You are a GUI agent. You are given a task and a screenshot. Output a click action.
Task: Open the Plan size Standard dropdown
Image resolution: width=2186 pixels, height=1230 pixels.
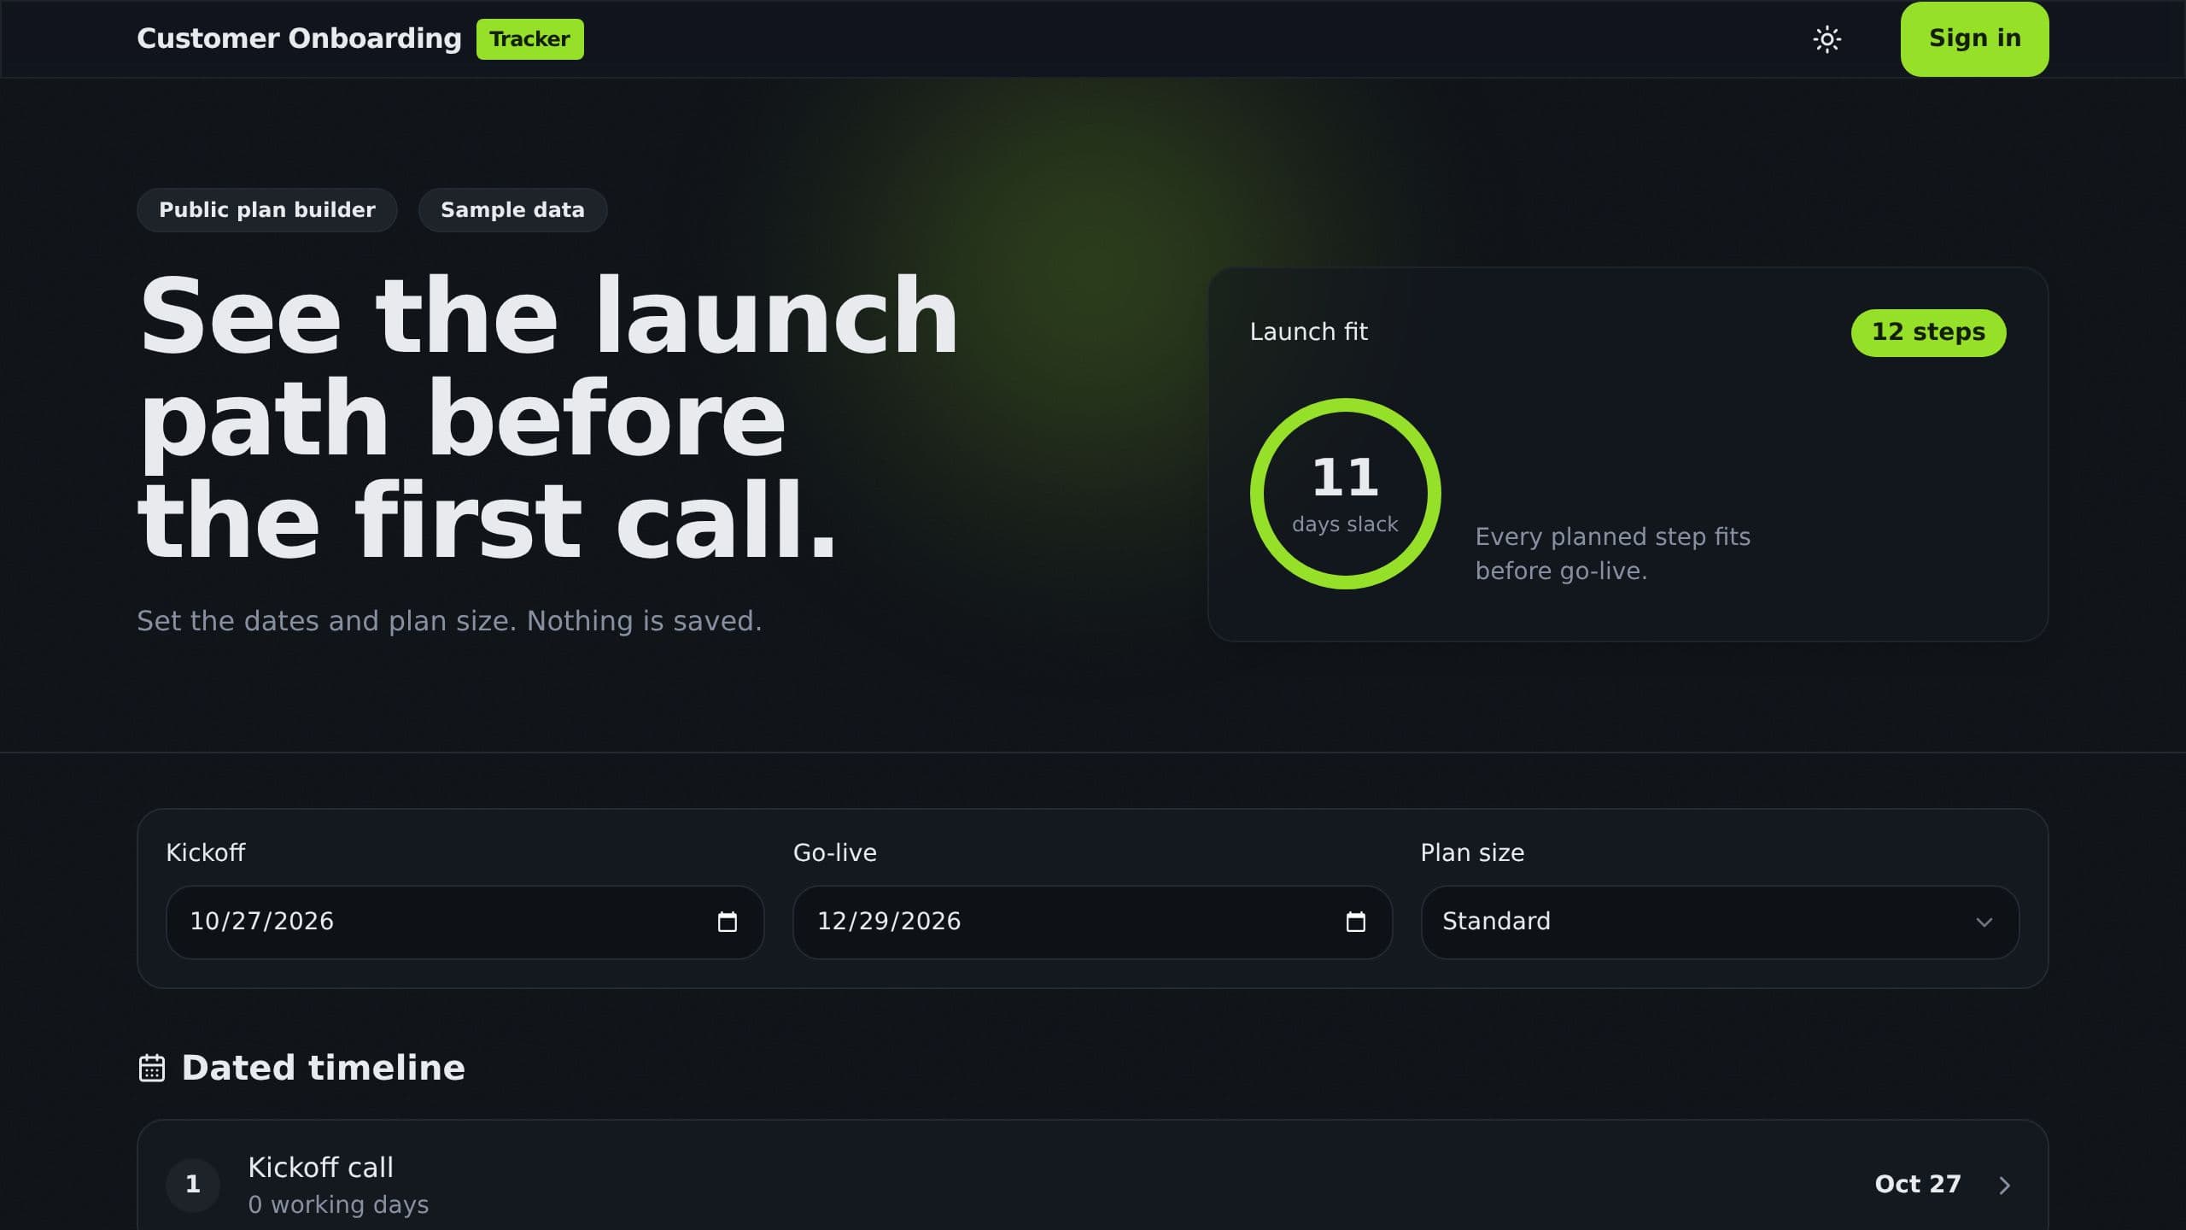pyautogui.click(x=1720, y=922)
